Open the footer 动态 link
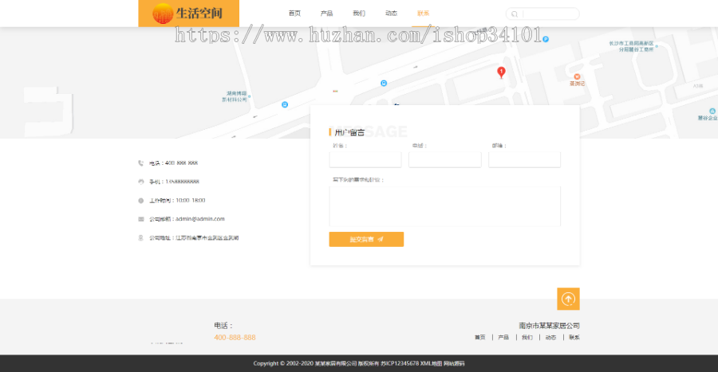Image resolution: width=718 pixels, height=372 pixels. click(550, 337)
